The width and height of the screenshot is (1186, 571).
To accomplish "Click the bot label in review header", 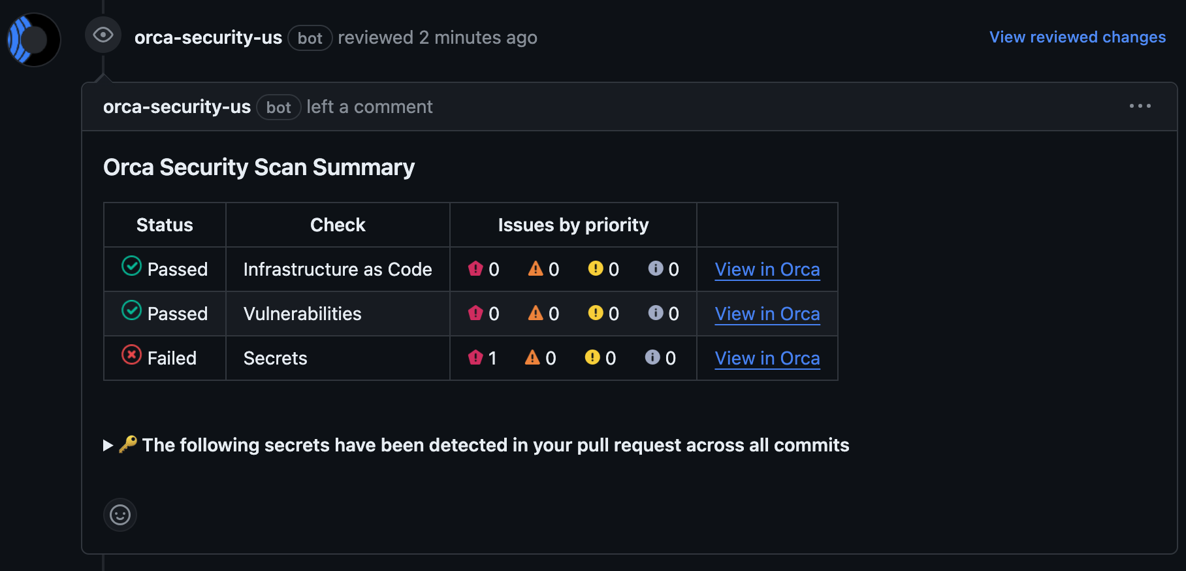I will click(310, 38).
